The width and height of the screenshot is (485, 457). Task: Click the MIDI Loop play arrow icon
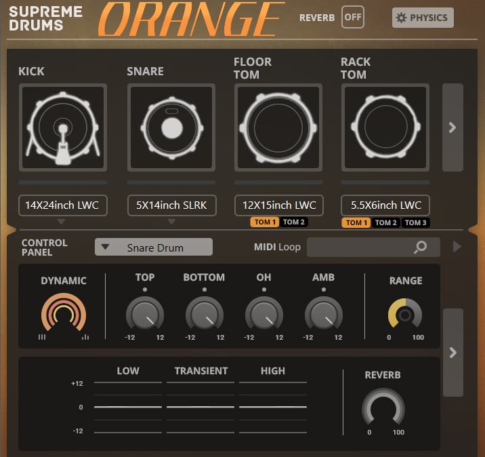click(457, 247)
